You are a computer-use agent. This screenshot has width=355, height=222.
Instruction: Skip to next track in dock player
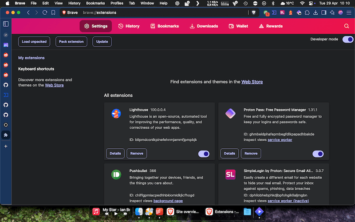point(125,214)
